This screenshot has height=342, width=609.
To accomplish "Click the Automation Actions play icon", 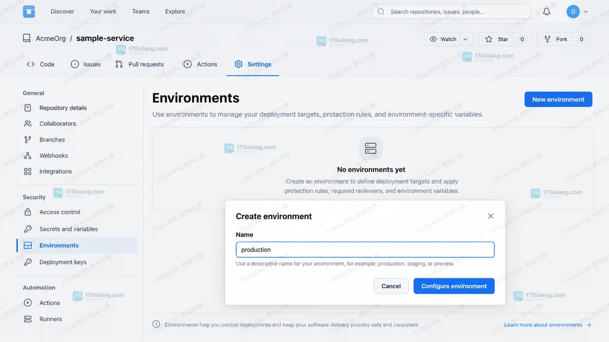I will click(x=27, y=303).
